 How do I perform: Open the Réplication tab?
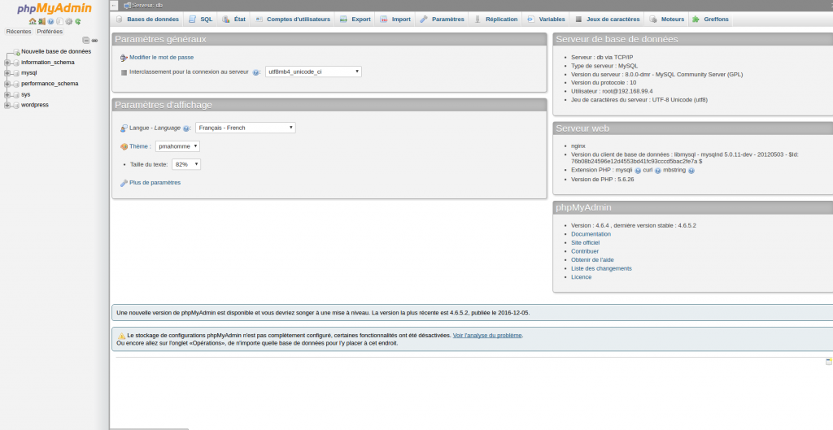coord(495,20)
